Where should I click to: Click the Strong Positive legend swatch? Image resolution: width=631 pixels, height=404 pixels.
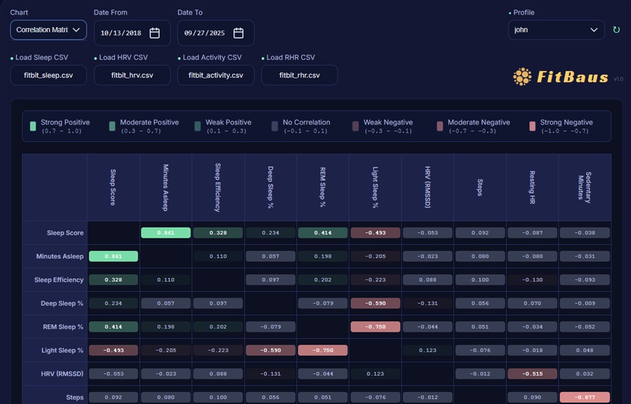click(33, 126)
